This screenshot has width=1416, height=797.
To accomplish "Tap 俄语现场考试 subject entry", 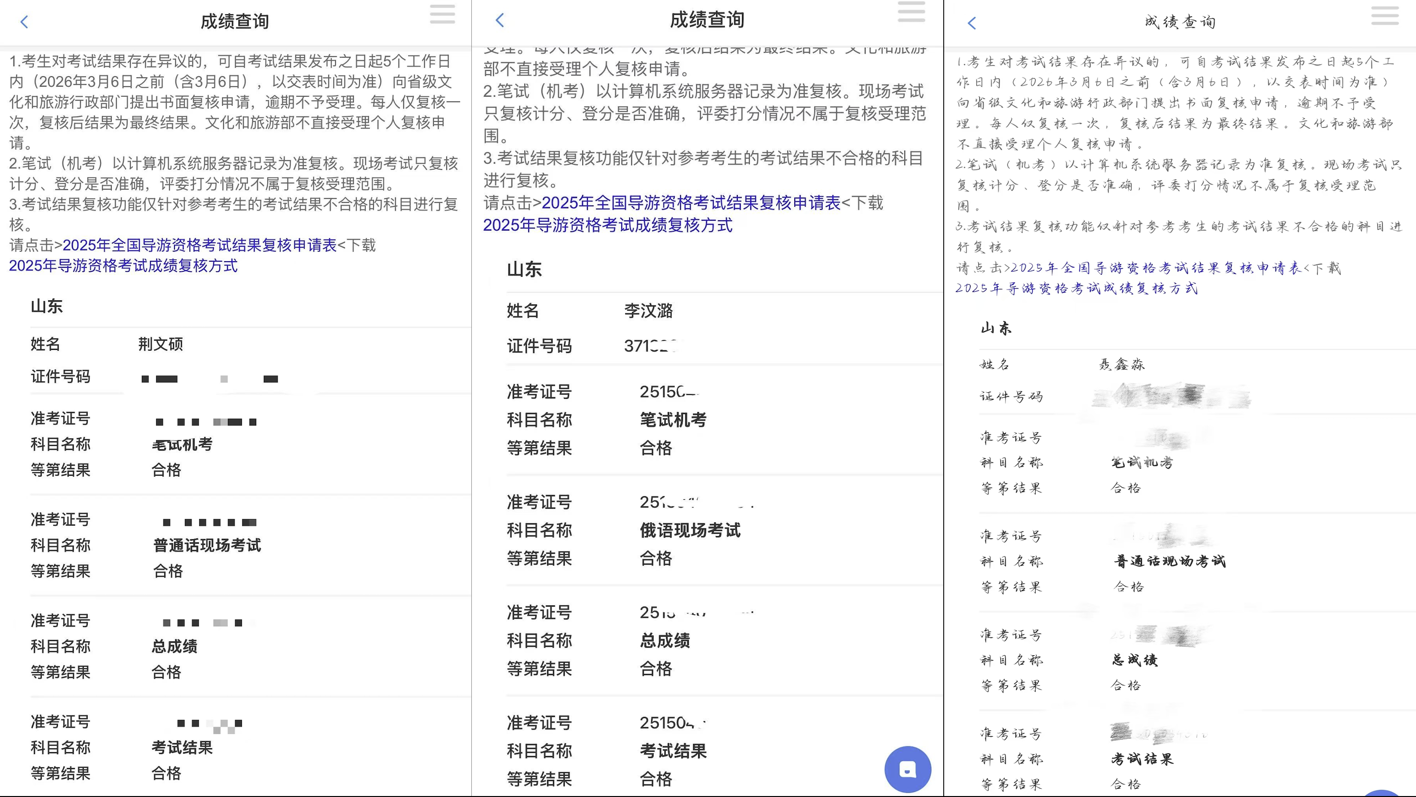I will coord(690,531).
